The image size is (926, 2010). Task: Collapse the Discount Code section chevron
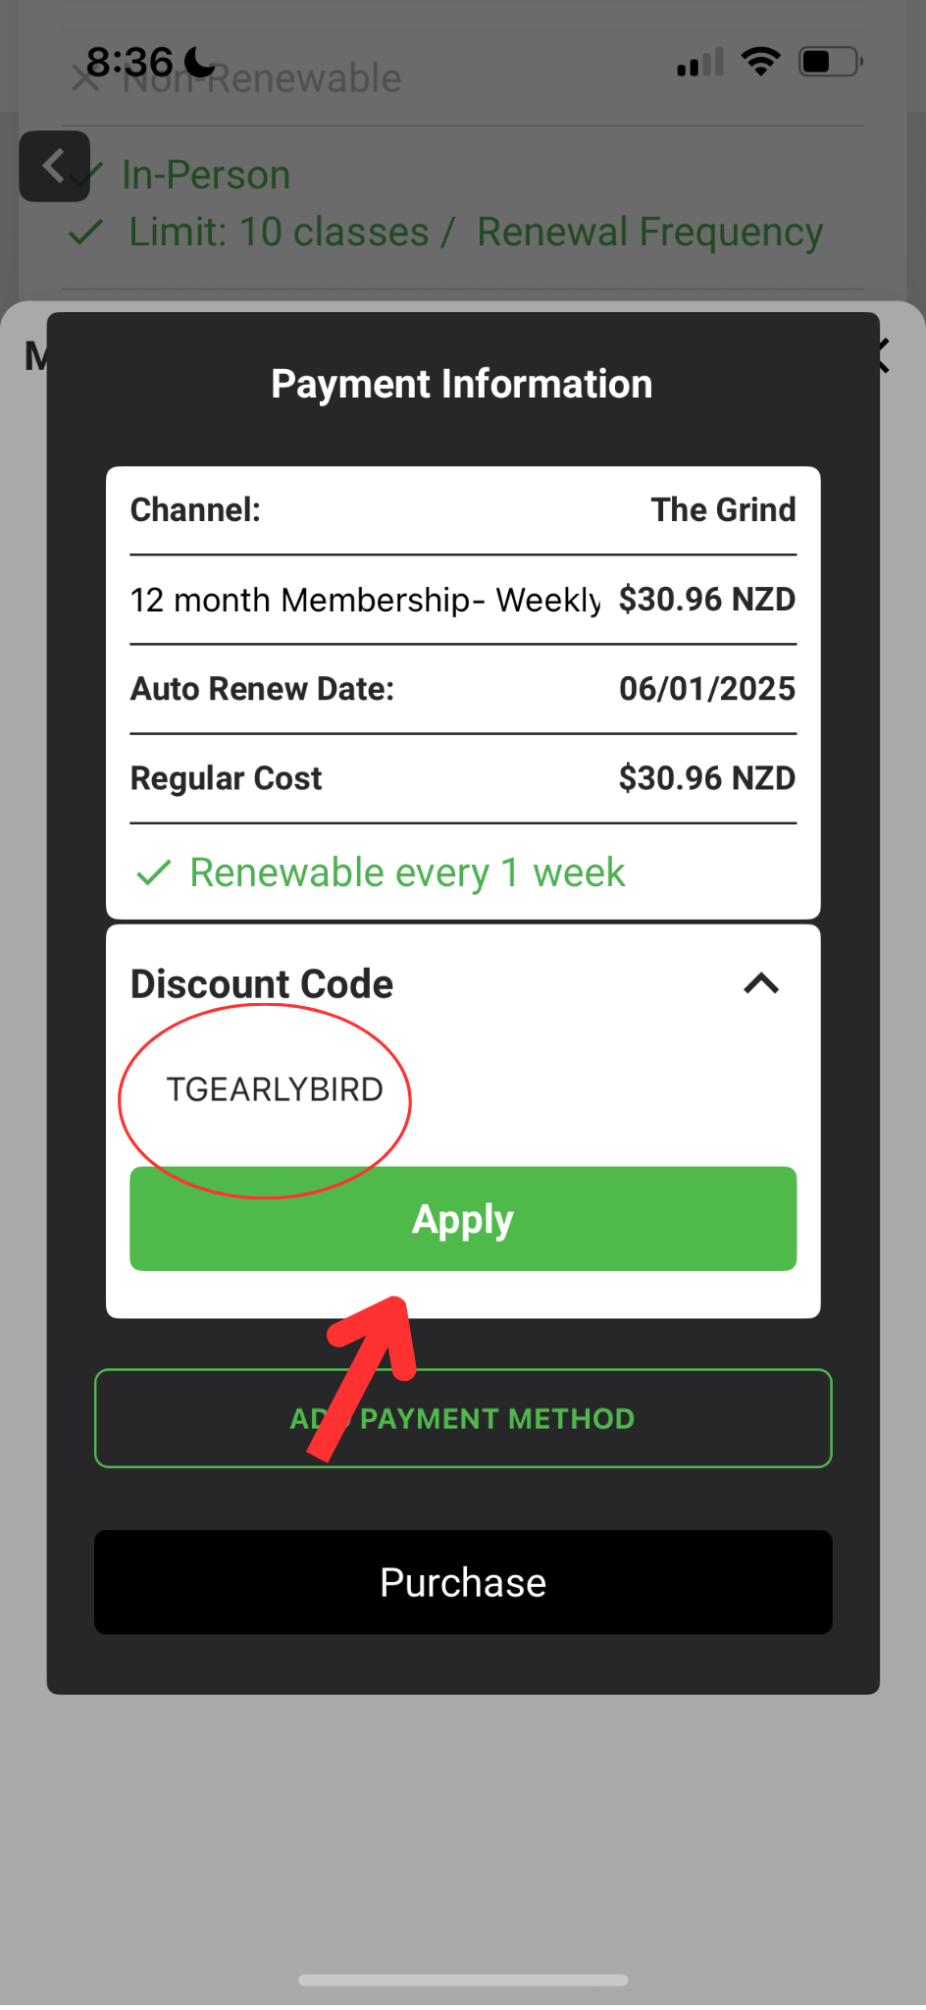click(x=761, y=983)
